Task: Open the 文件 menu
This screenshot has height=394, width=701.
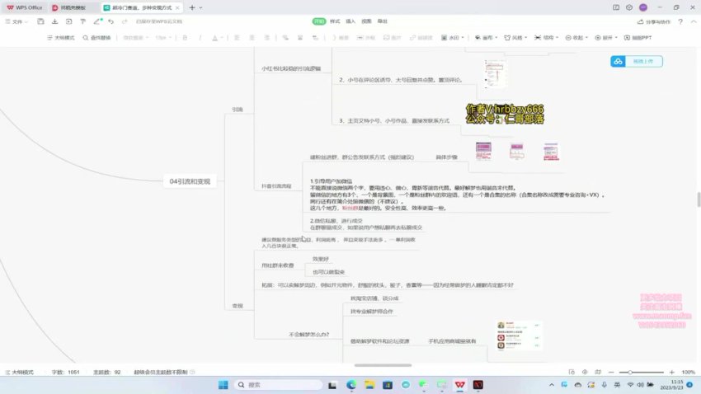Action: [18, 22]
